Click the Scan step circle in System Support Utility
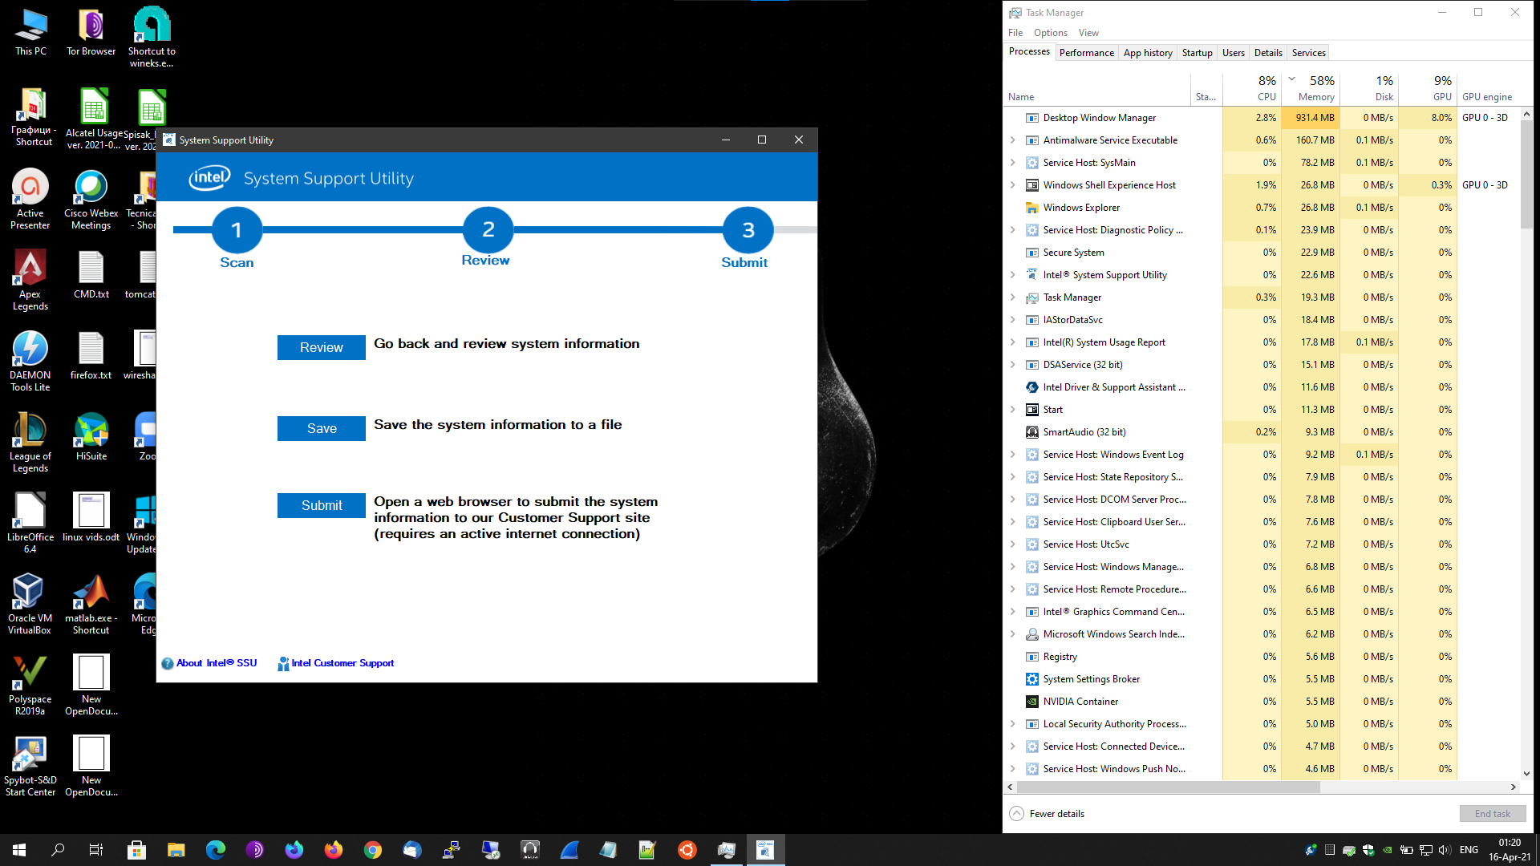Viewport: 1540px width, 866px height. tap(237, 230)
